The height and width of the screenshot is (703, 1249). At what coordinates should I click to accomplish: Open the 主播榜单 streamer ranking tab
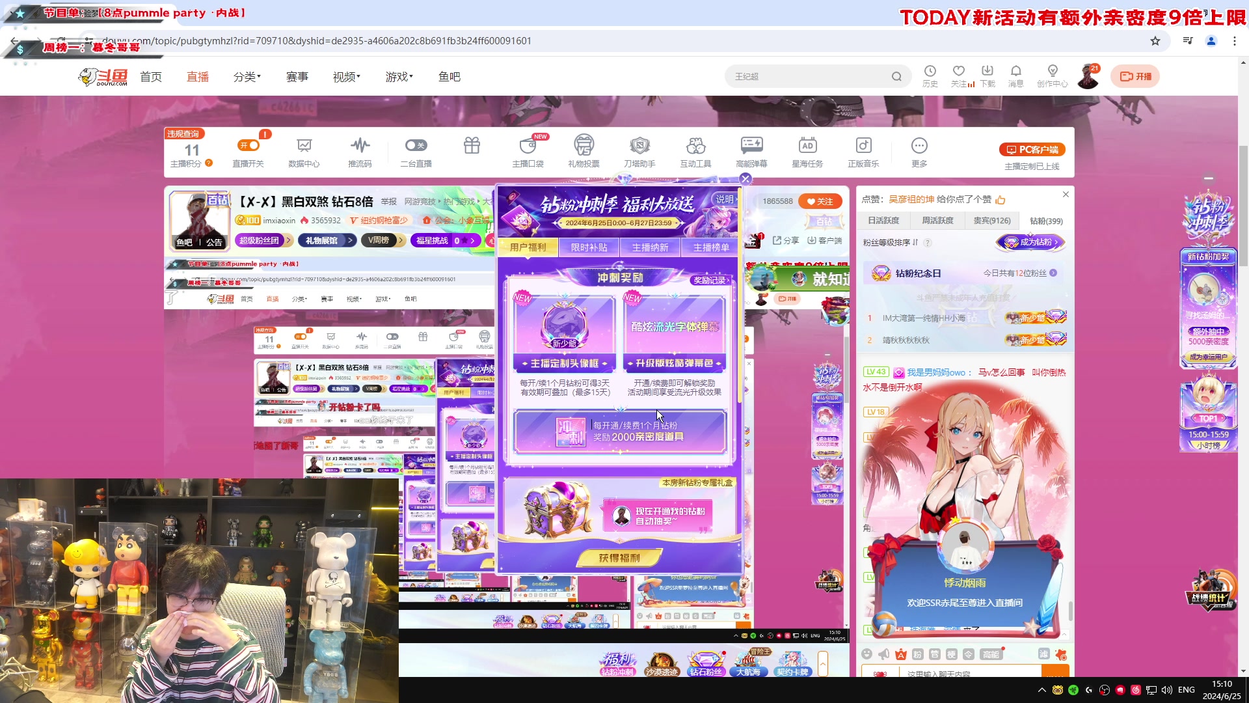(x=710, y=247)
